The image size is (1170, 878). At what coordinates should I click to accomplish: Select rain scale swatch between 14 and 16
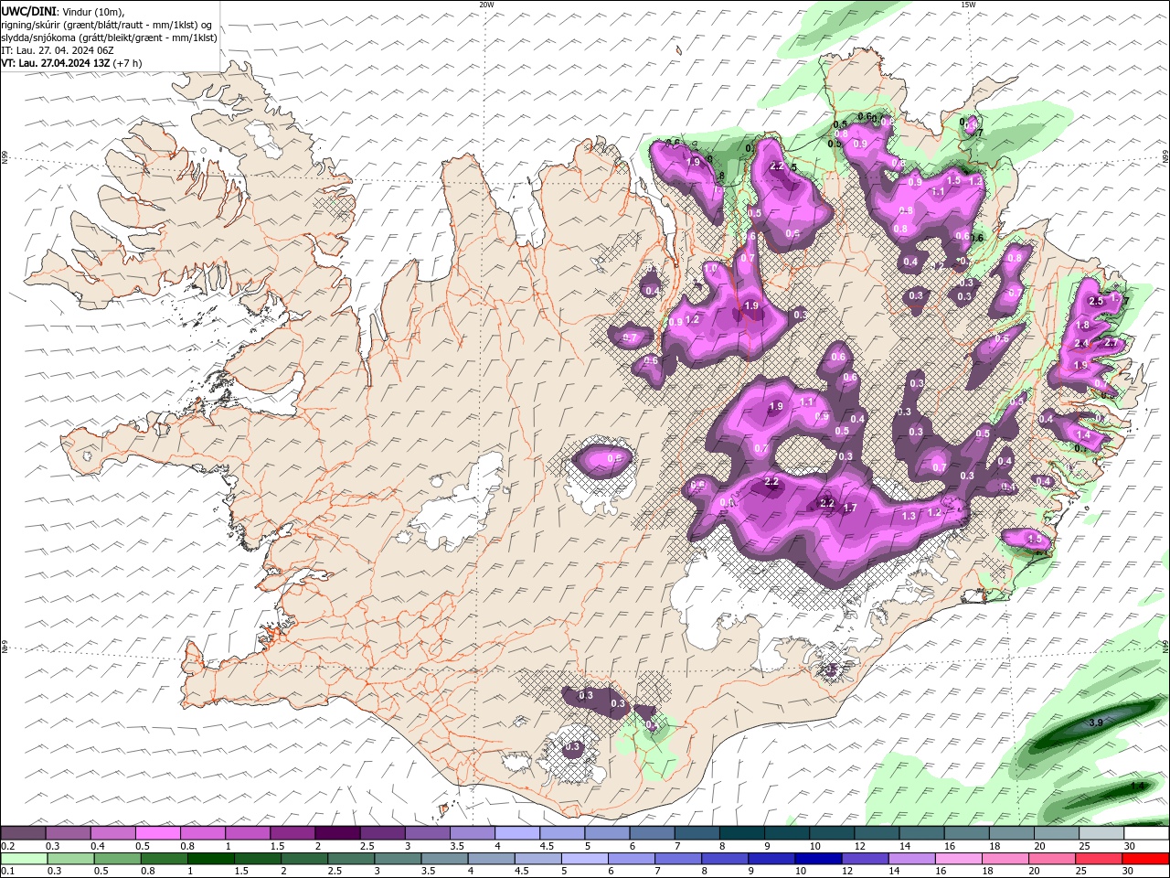(x=911, y=859)
